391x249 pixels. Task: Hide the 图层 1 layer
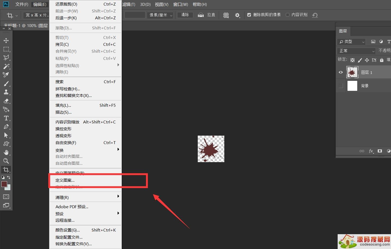point(341,72)
